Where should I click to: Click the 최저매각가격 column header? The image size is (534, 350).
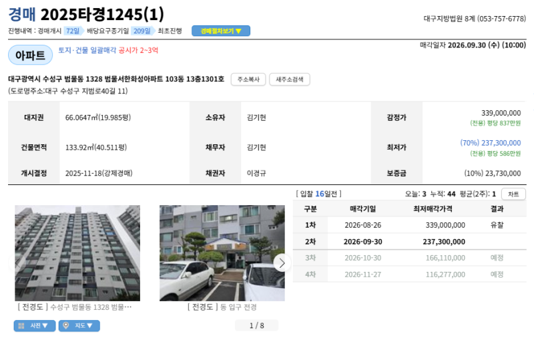(x=433, y=208)
